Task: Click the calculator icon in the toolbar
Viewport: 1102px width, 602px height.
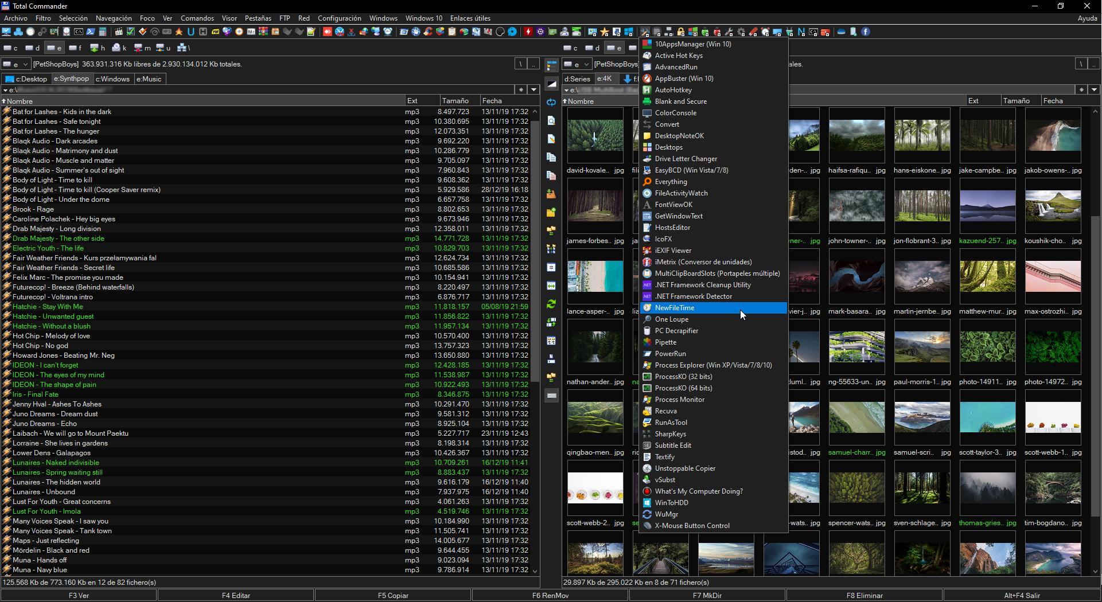Action: coord(103,32)
